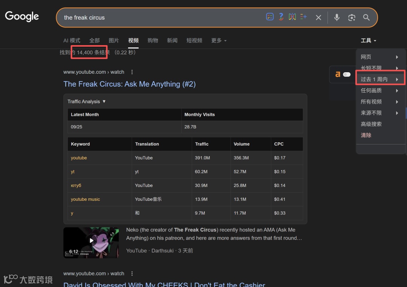Switch to the 购物 shopping tab
Screen dimensions: 407x287
click(153, 41)
